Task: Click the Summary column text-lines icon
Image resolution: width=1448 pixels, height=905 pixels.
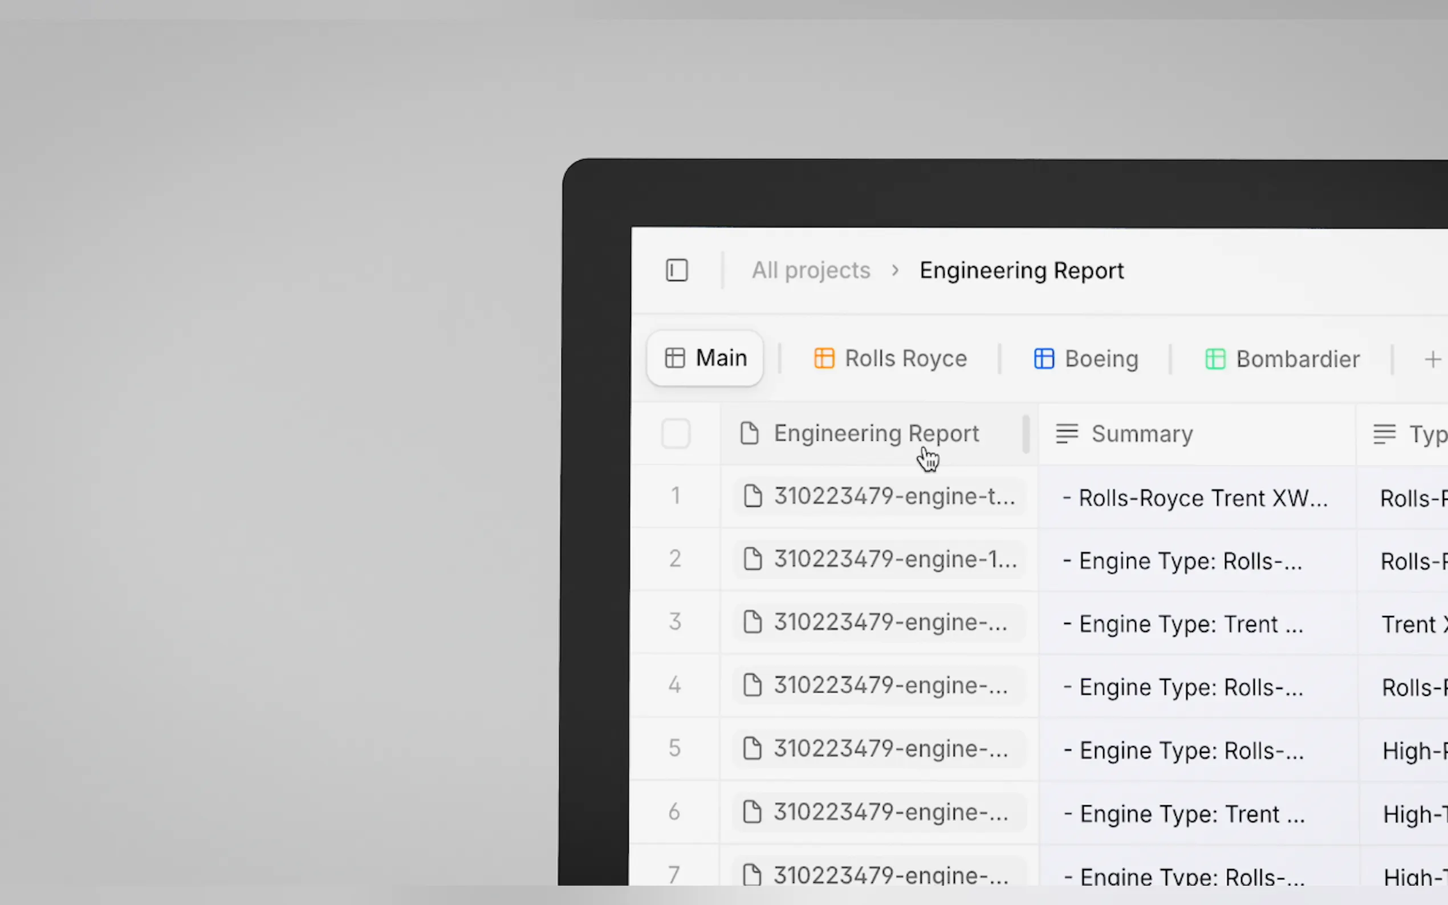Action: pyautogui.click(x=1067, y=433)
